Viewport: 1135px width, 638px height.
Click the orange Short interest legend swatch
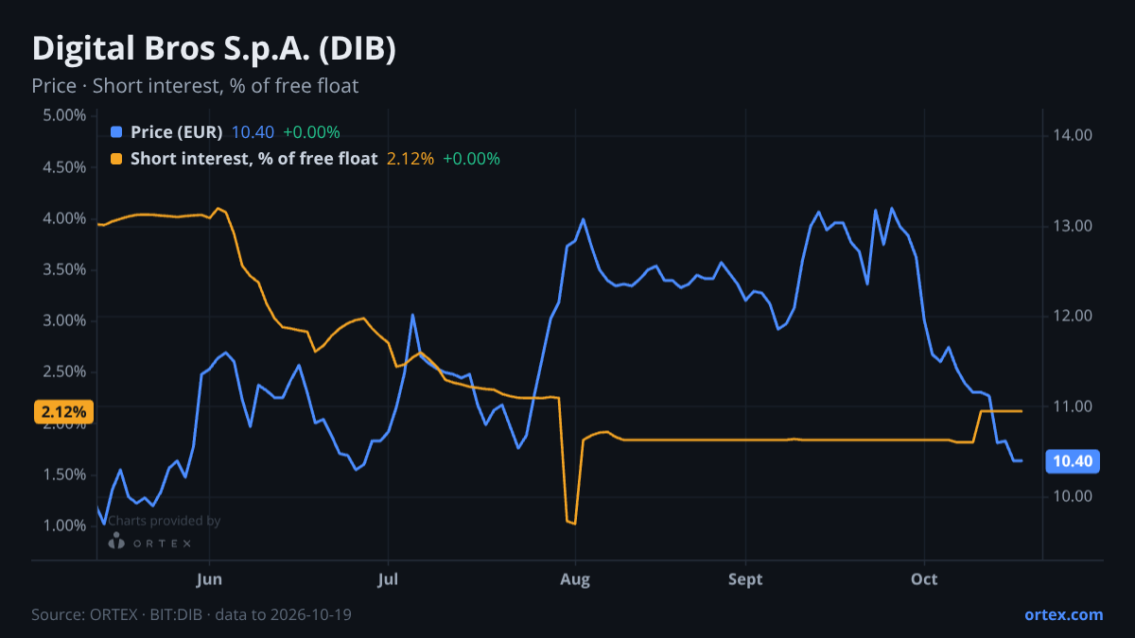coord(116,159)
